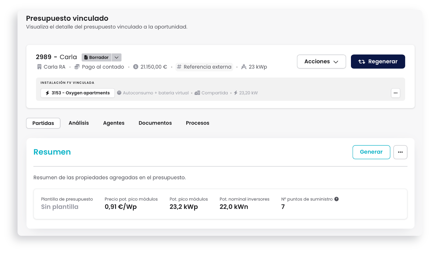Click the hash icon in Referencia externa
Image resolution: width=432 pixels, height=253 pixels.
tap(179, 67)
